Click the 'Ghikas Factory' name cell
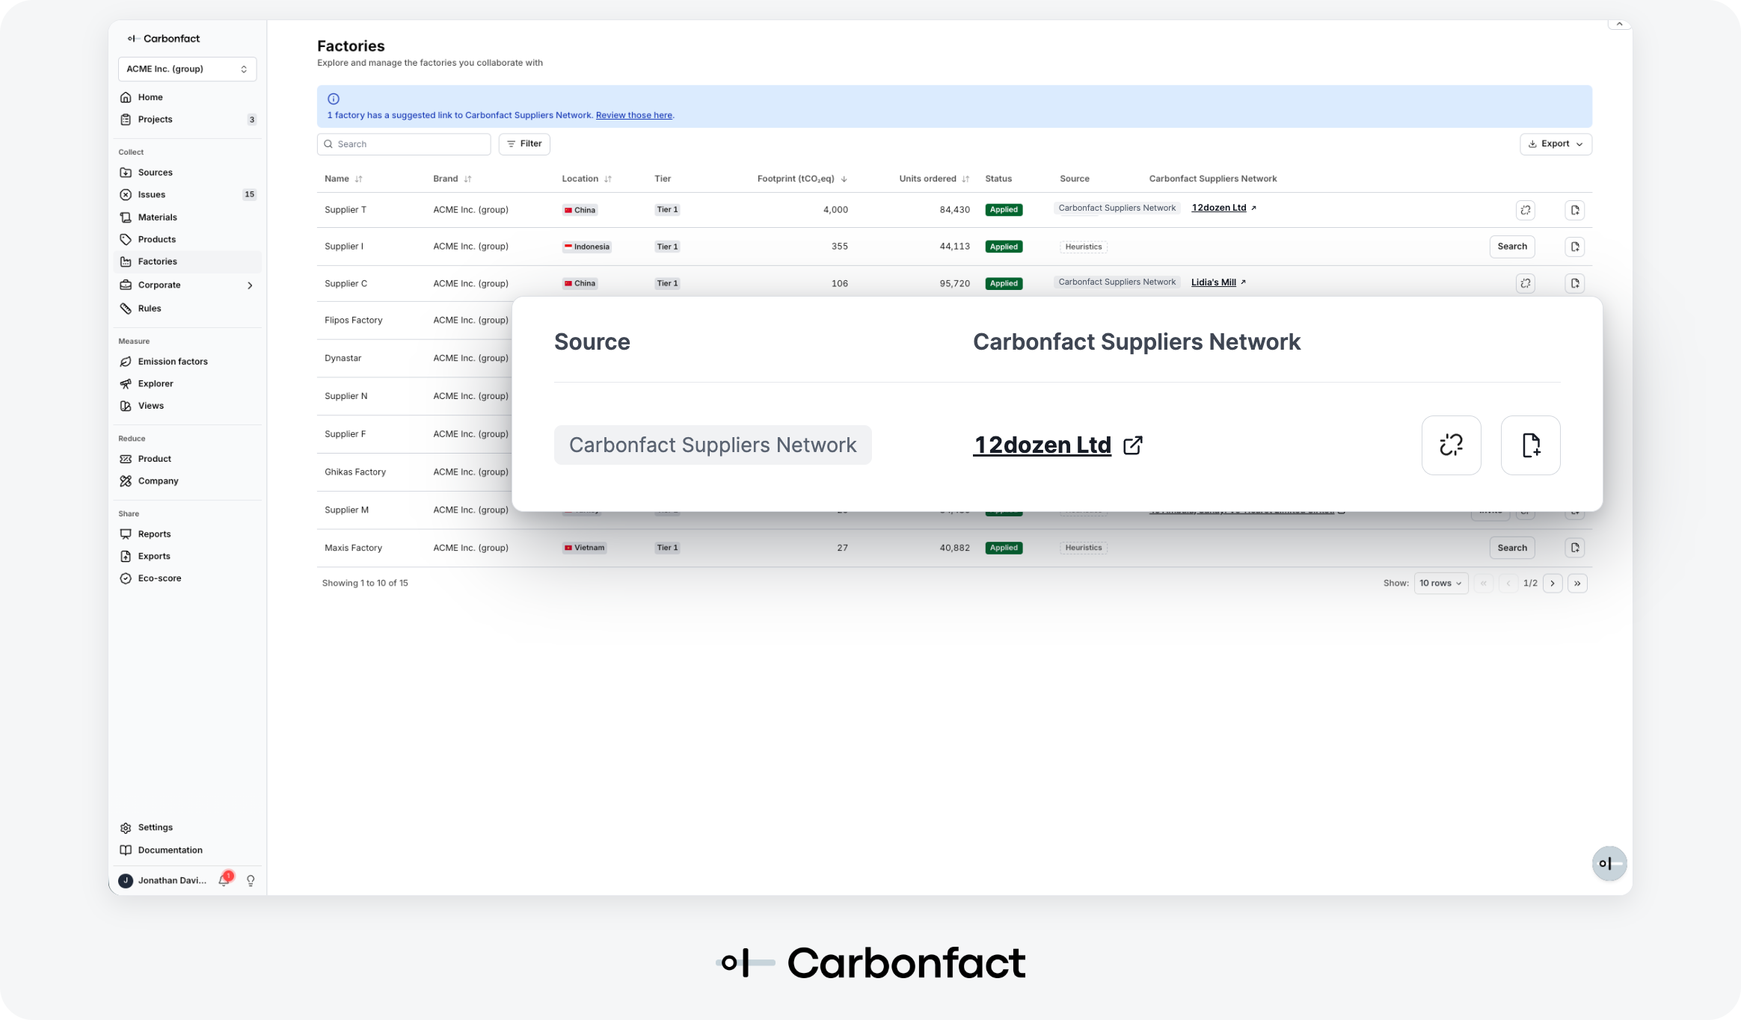 point(355,472)
